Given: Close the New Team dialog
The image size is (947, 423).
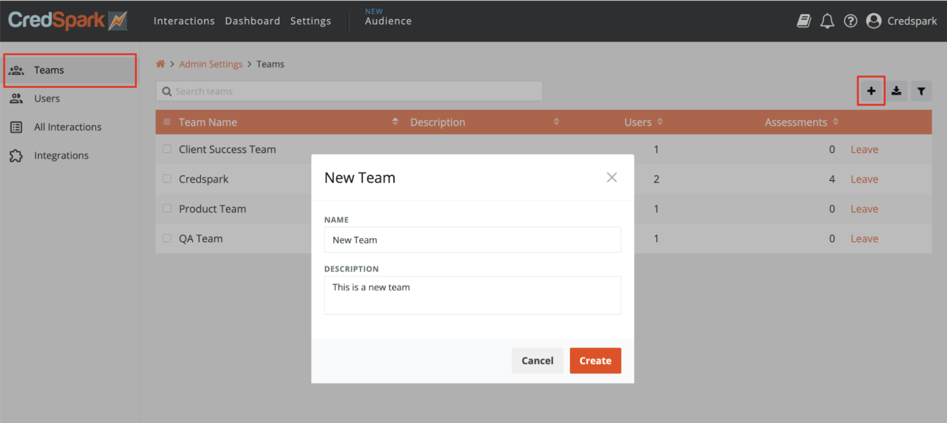Looking at the screenshot, I should click(x=611, y=178).
